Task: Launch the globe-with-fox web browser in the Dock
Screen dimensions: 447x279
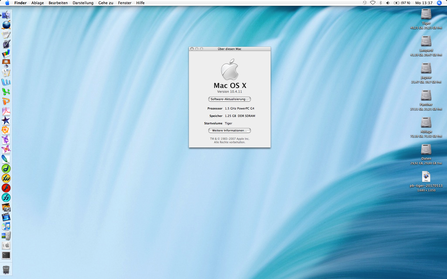Action: tap(6, 25)
